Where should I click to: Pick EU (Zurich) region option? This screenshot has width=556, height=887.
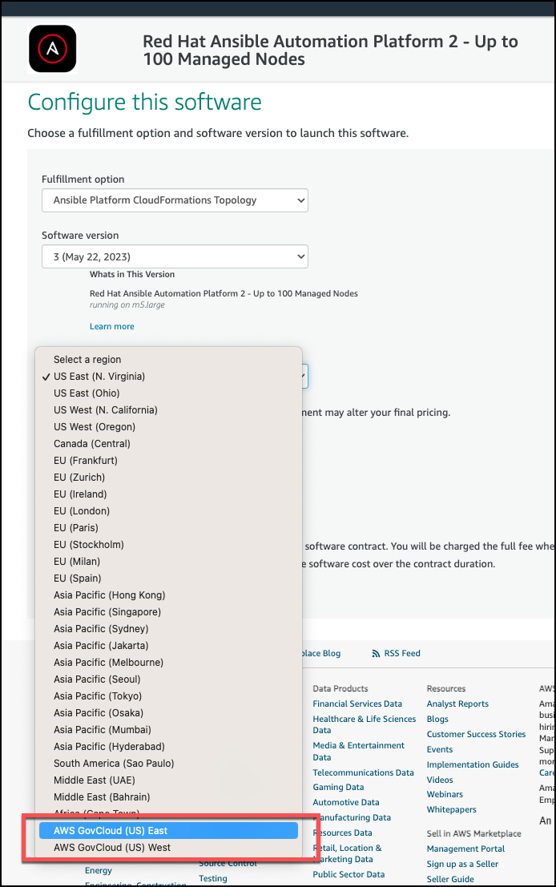coord(168,478)
